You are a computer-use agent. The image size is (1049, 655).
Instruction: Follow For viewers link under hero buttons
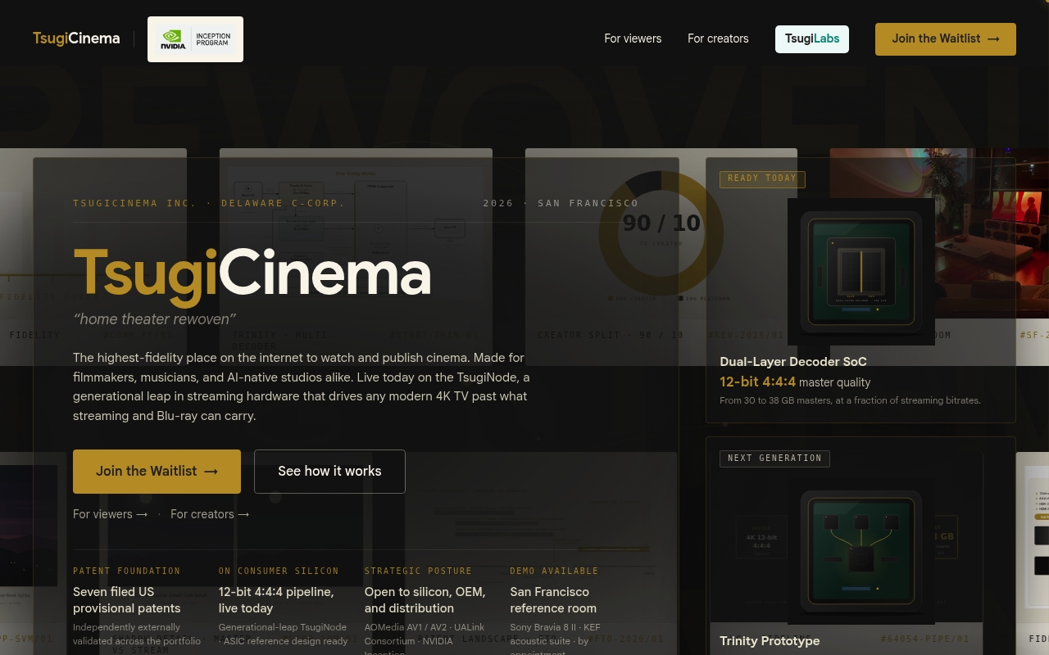point(111,514)
